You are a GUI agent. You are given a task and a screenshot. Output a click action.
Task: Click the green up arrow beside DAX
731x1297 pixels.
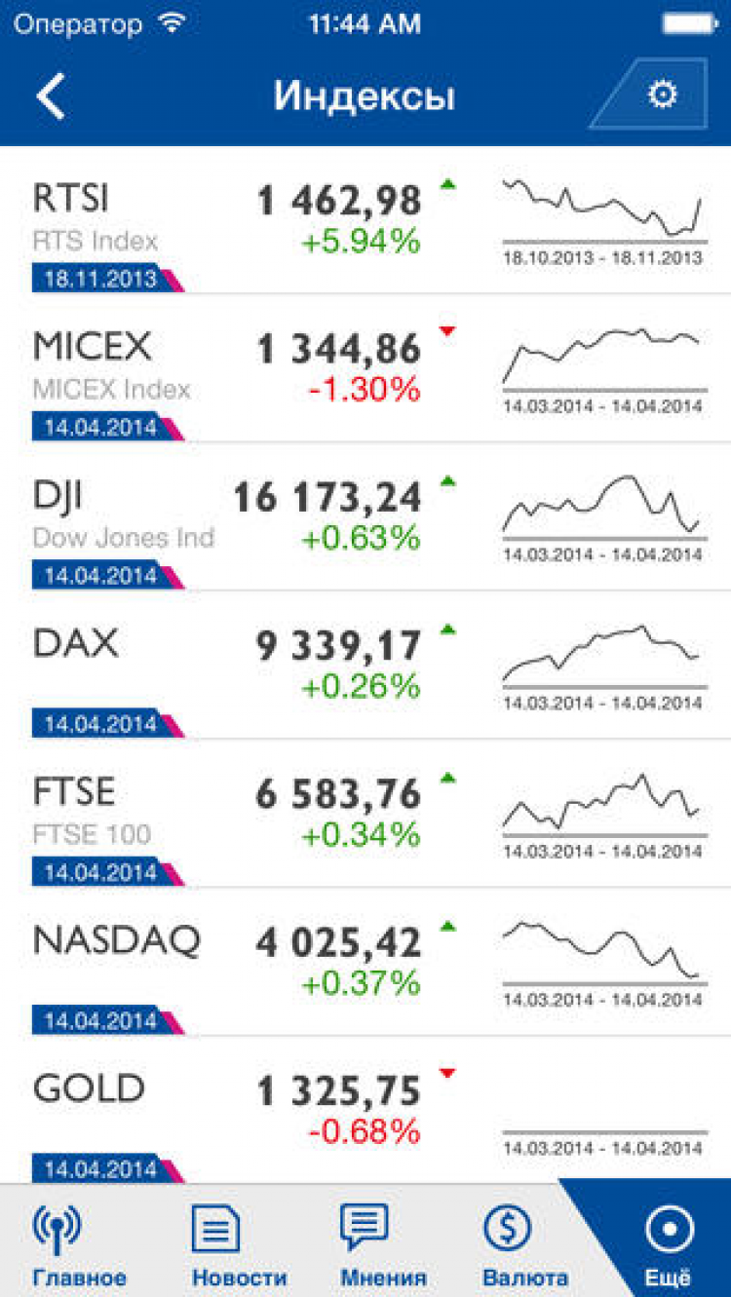pyautogui.click(x=447, y=629)
